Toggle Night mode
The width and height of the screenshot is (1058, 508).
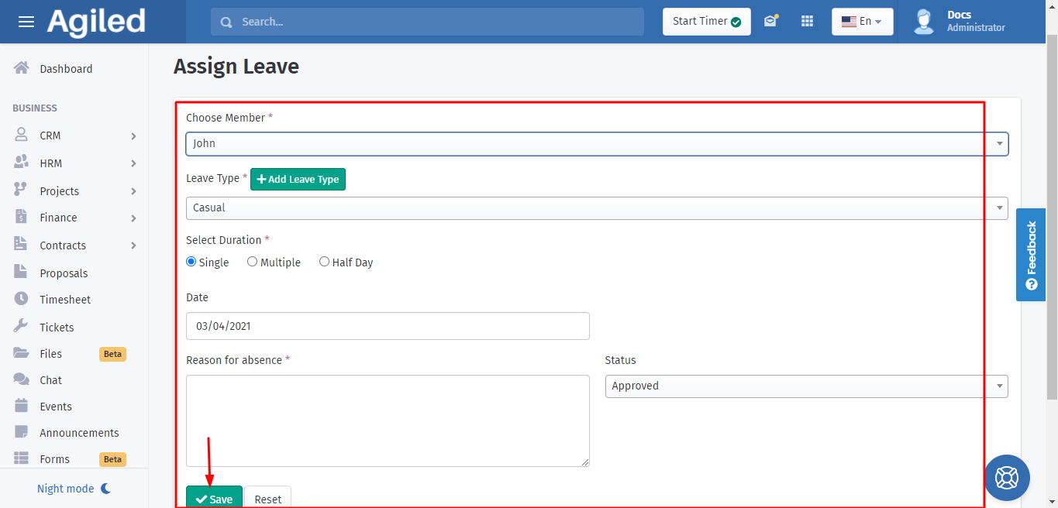click(74, 489)
